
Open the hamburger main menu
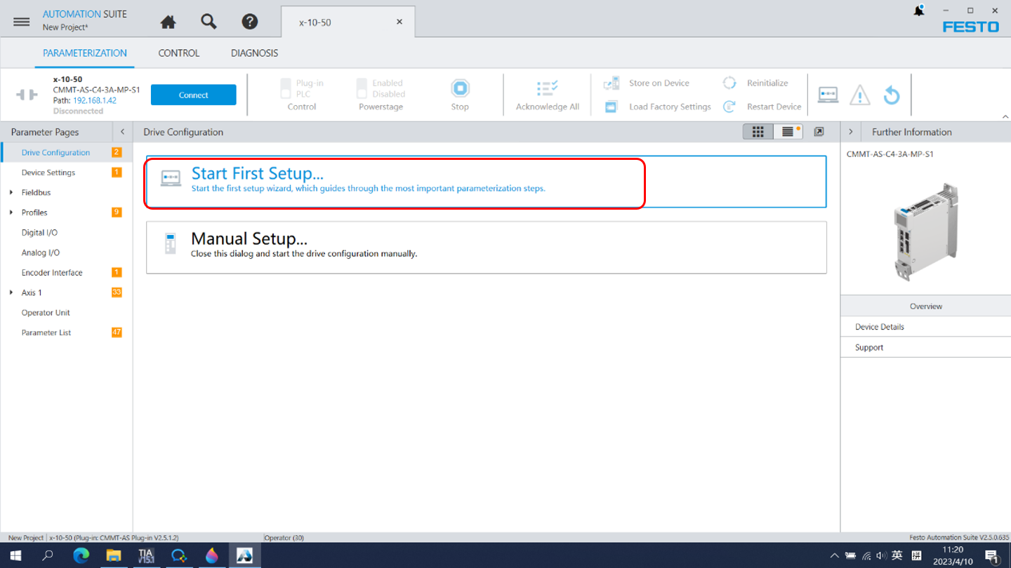[22, 22]
